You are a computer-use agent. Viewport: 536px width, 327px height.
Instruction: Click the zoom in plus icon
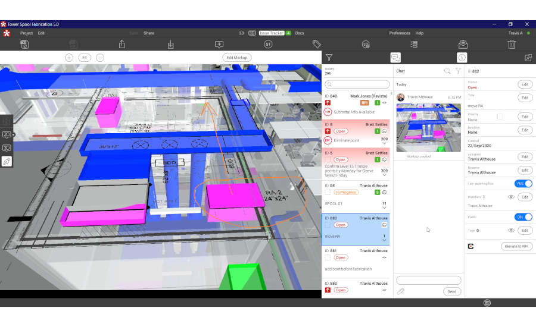tap(69, 58)
